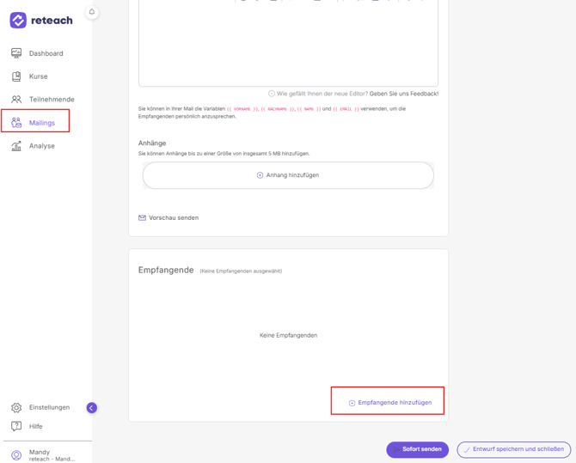Click the Dashboard monitor icon
The width and height of the screenshot is (576, 463).
click(x=16, y=53)
